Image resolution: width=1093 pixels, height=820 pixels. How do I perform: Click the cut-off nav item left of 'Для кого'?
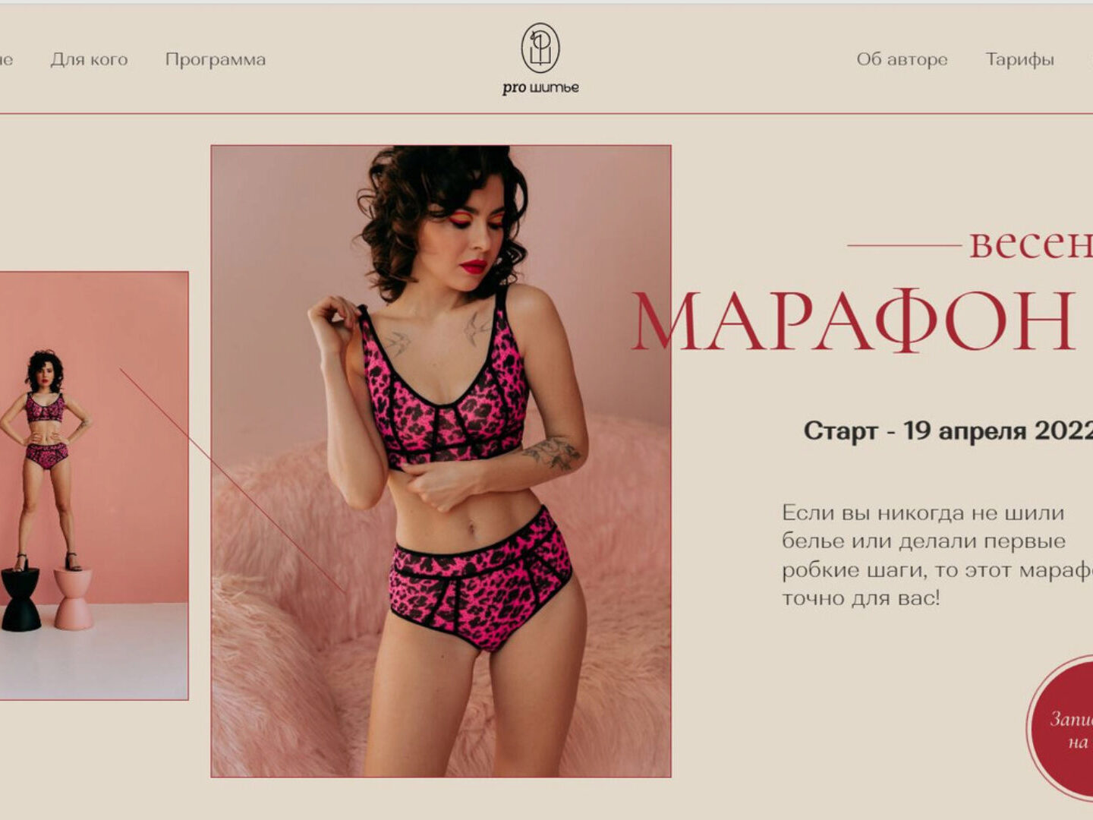point(6,60)
